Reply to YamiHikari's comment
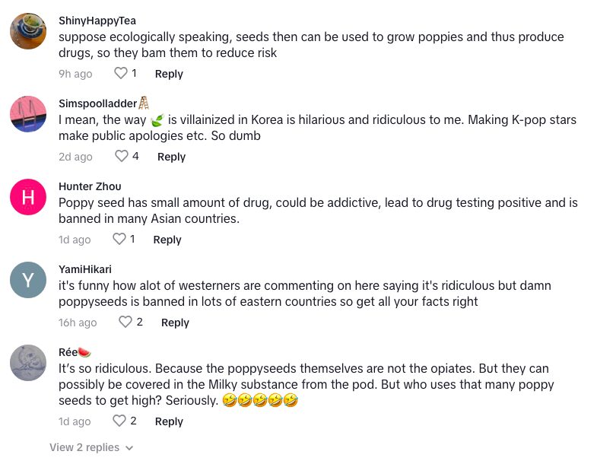597x464 pixels. (x=175, y=323)
